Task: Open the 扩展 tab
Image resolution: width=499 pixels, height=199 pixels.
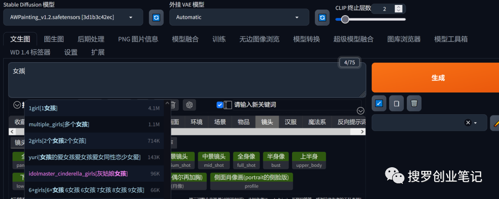Action: 97,52
